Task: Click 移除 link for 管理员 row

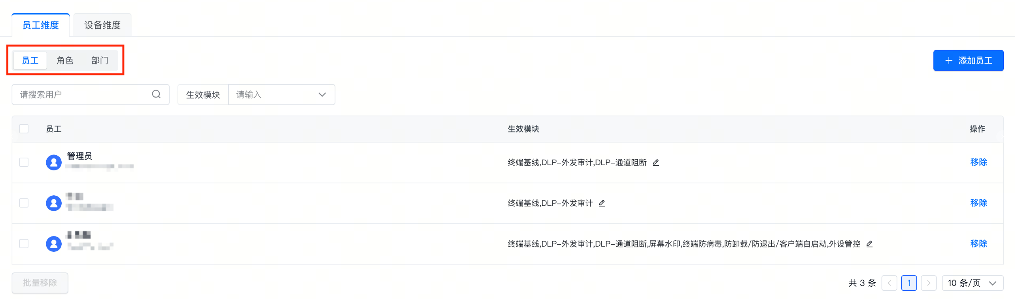Action: 978,162
